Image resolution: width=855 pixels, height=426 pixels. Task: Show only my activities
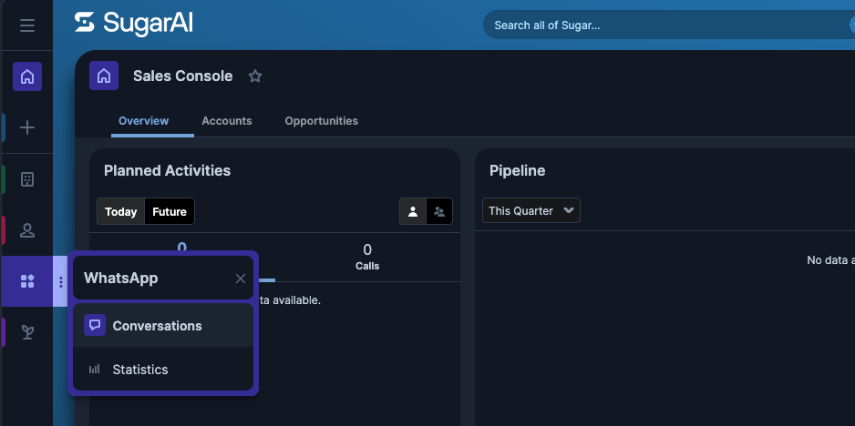413,211
